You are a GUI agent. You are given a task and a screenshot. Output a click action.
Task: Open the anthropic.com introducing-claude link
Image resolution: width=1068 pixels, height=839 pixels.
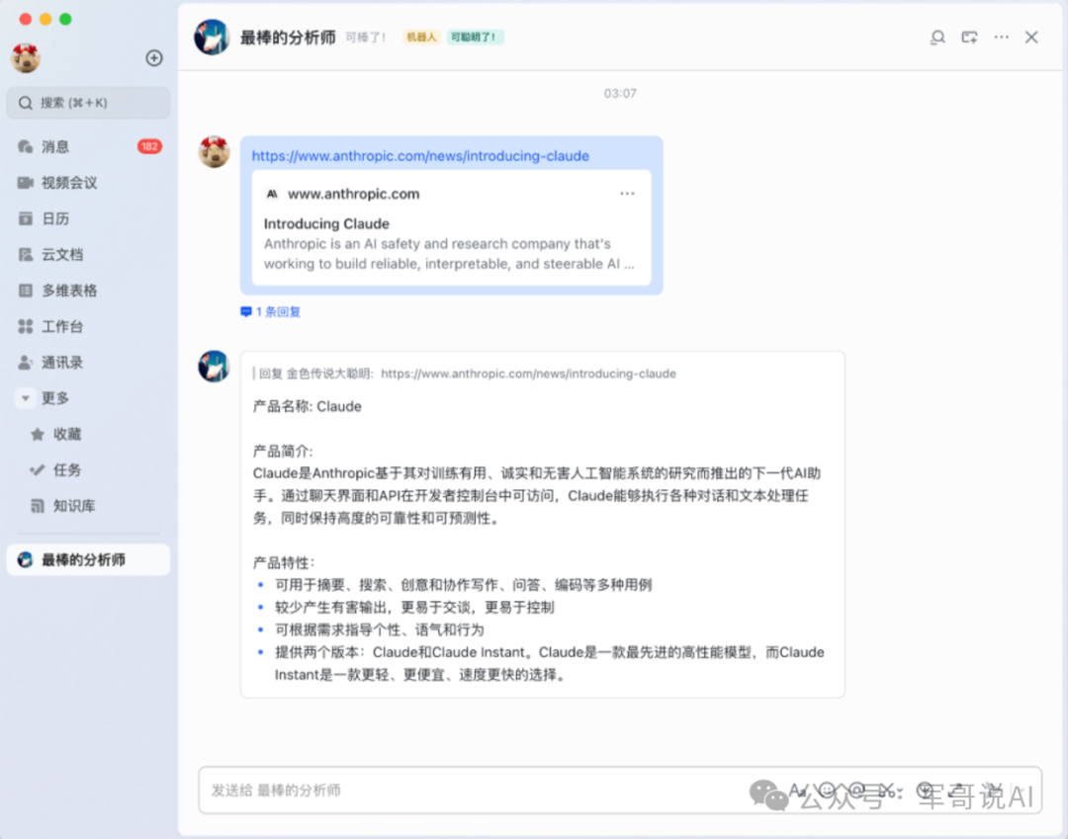[420, 156]
